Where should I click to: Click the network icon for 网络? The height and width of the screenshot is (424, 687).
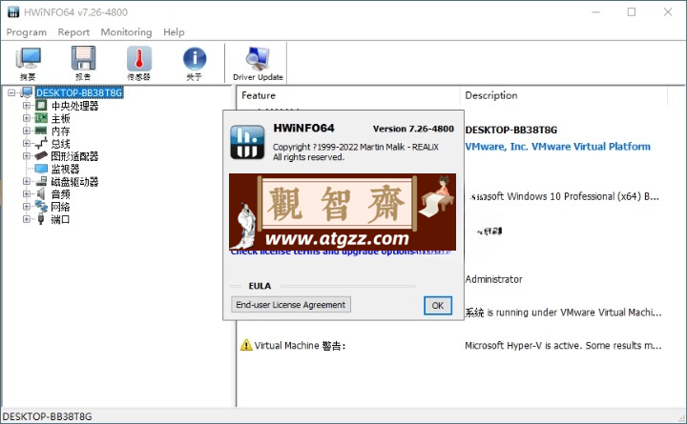41,206
